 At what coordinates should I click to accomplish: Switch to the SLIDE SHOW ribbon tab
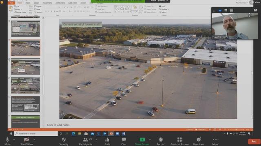[73, 3]
